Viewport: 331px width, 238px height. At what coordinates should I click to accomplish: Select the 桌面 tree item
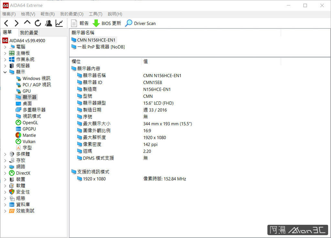(27, 104)
